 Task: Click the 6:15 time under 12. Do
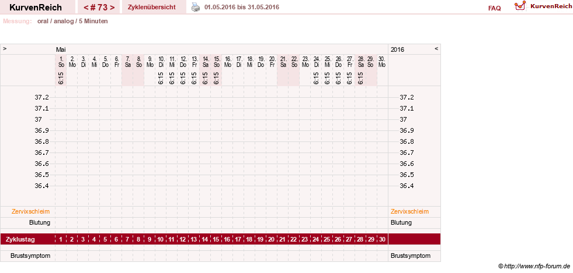(183, 78)
